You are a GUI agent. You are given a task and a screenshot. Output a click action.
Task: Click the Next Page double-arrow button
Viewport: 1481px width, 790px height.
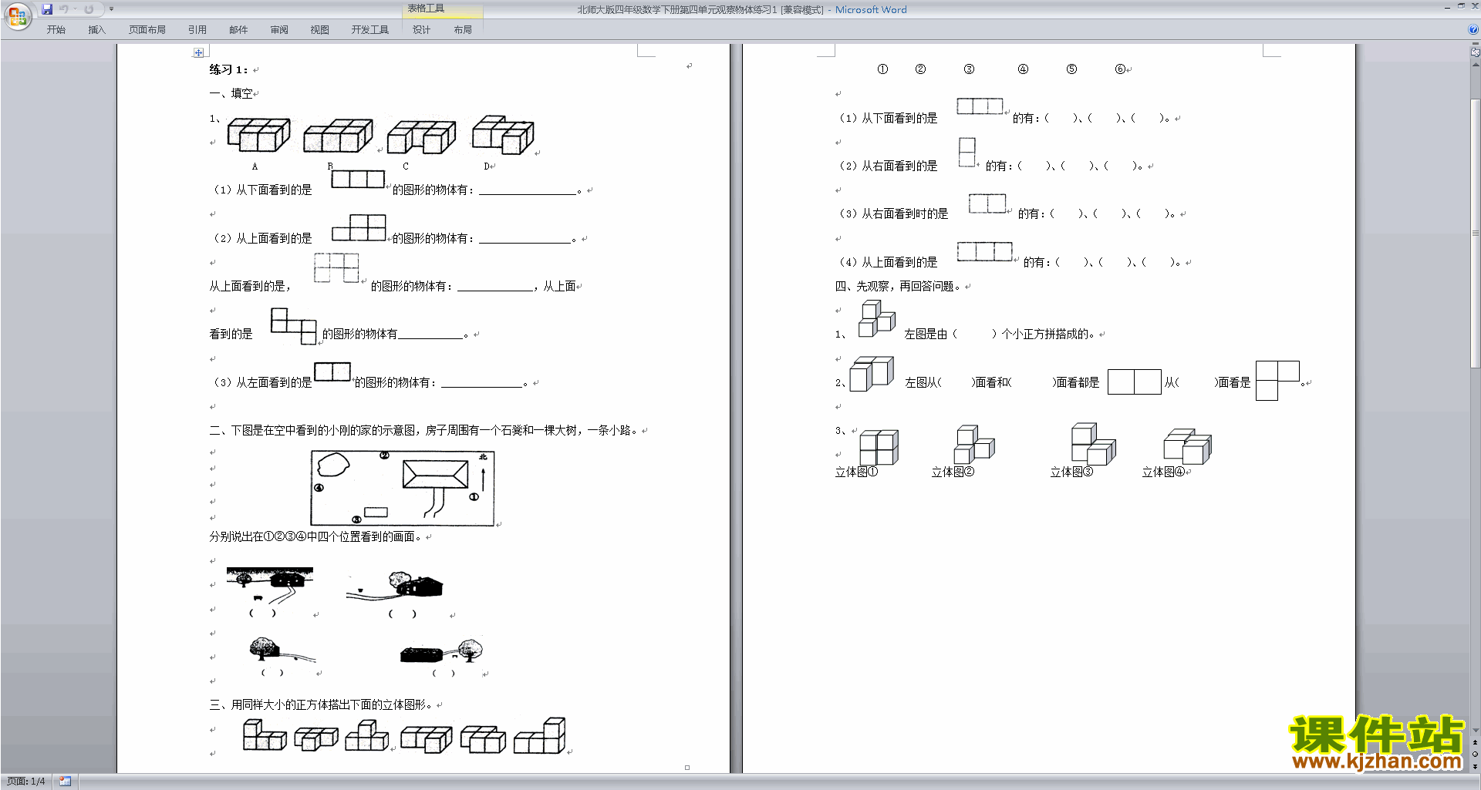click(1475, 767)
